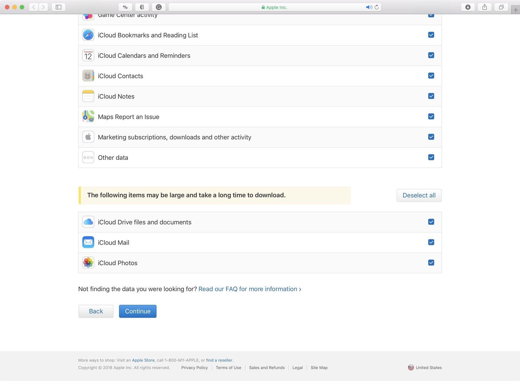Uncheck iCloud Bookmarks and Reading List

pos(431,35)
